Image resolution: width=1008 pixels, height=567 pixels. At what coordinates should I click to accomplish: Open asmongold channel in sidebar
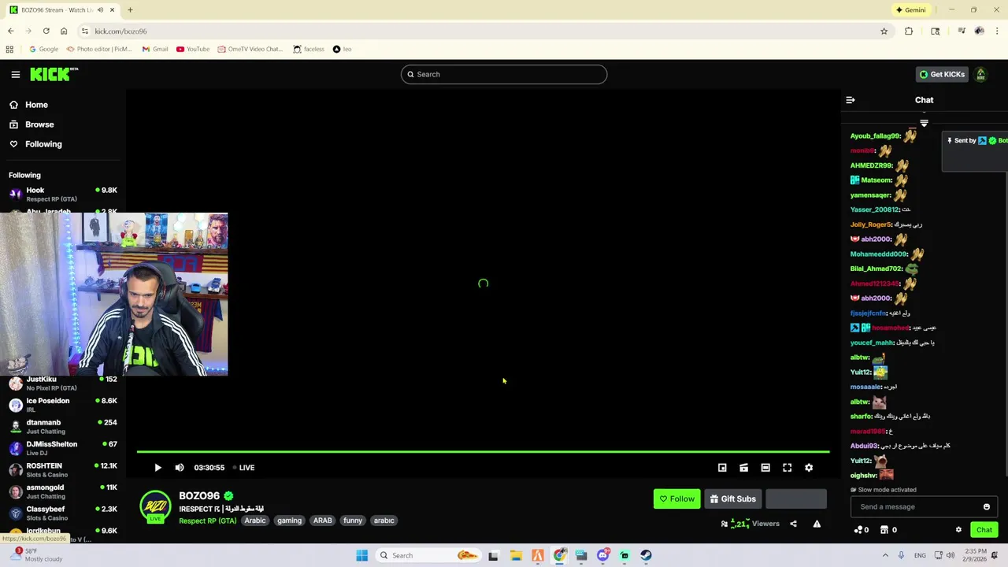tap(63, 491)
